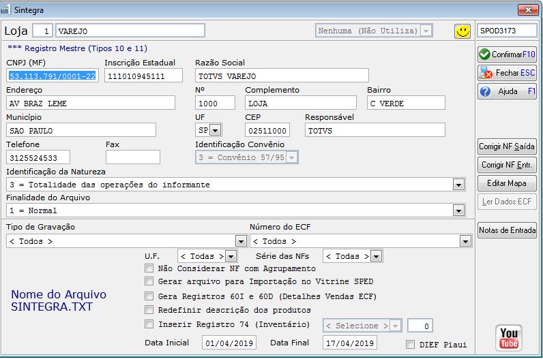Click the Bairro field
Image resolution: width=543 pixels, height=359 pixels.
[x=406, y=103]
